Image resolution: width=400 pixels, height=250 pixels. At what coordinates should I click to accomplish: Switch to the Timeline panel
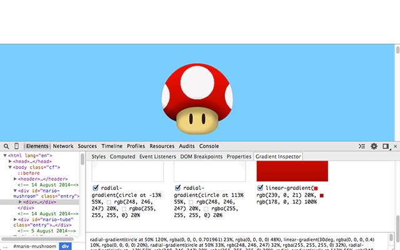112,146
